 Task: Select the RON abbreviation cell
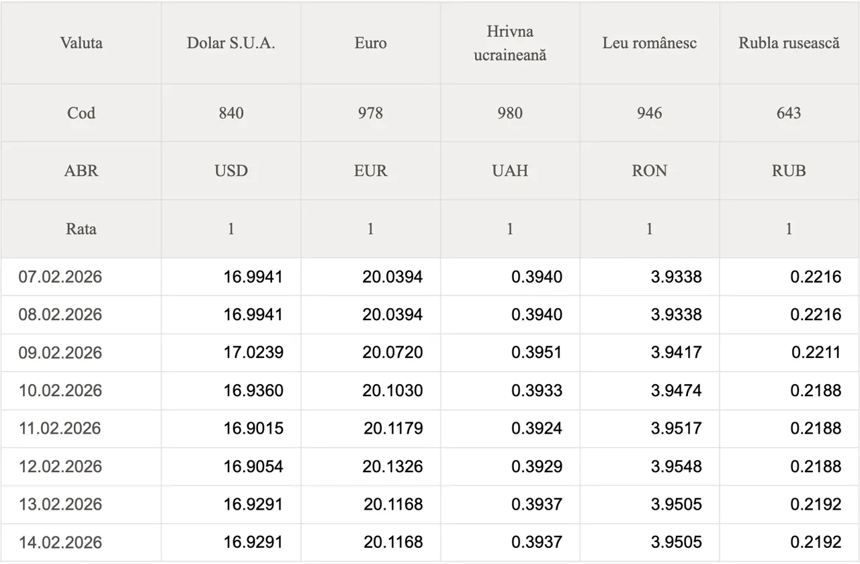[649, 171]
